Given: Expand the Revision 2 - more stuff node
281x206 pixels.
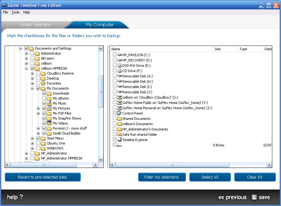Looking at the screenshot, I should click(x=38, y=128).
